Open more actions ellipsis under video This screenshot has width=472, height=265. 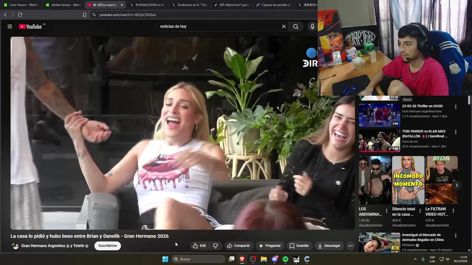[350, 245]
